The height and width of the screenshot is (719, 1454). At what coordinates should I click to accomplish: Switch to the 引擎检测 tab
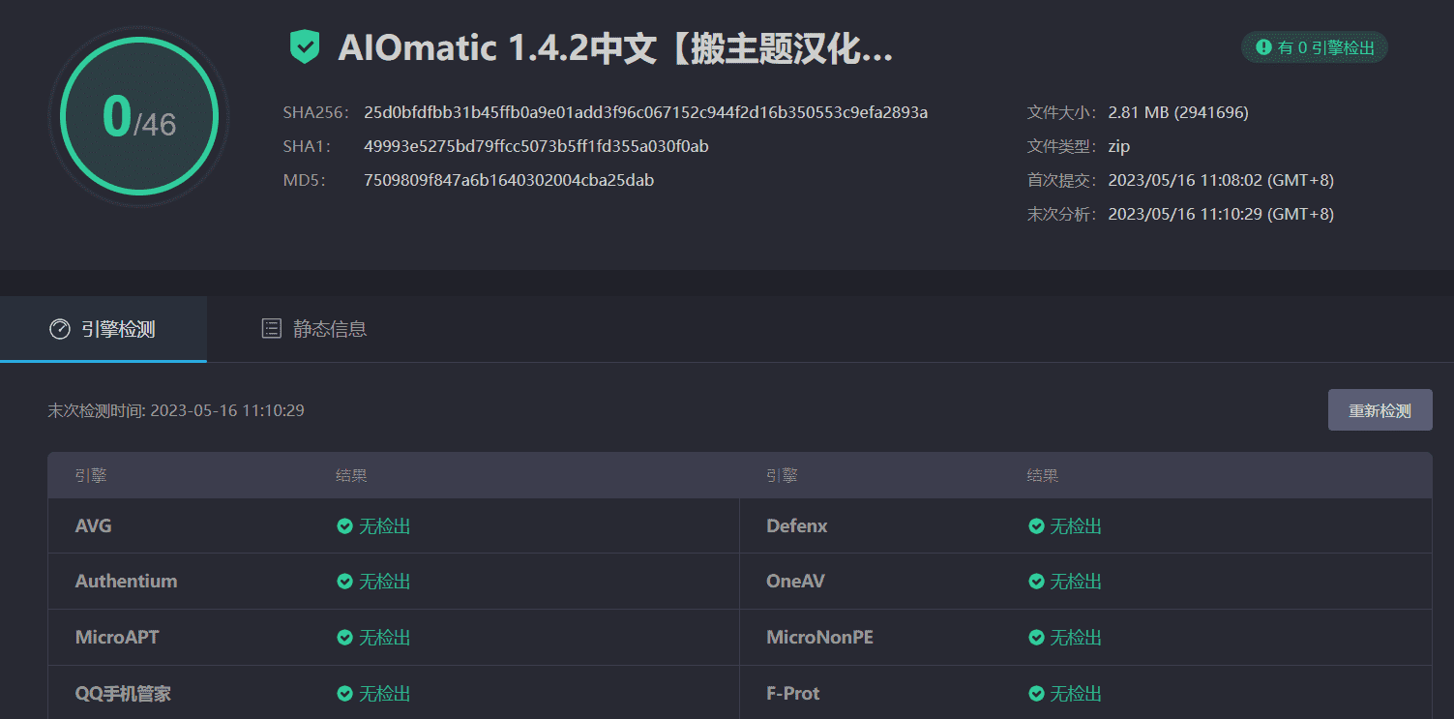tap(104, 329)
